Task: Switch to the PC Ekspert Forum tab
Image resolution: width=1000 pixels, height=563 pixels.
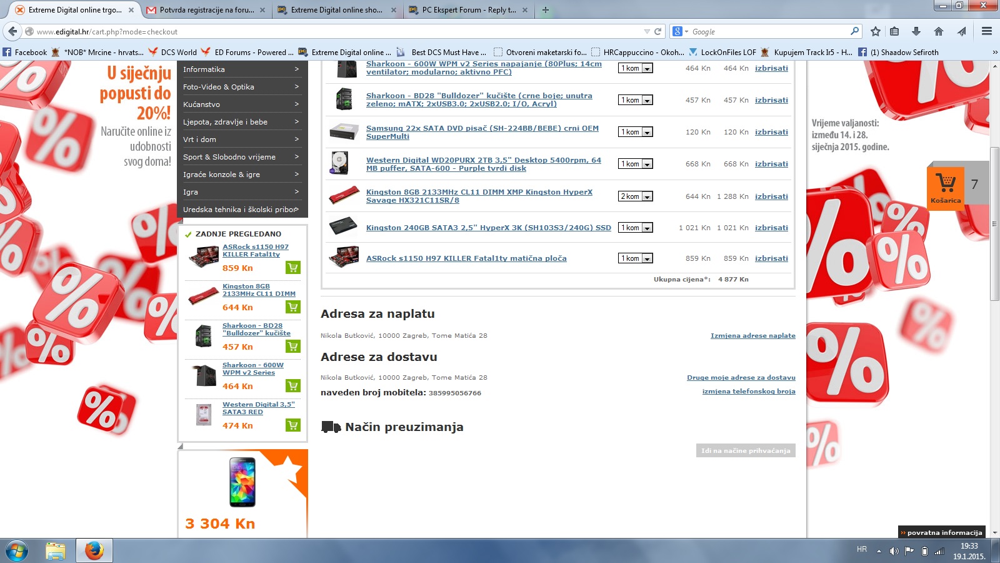Action: [468, 10]
